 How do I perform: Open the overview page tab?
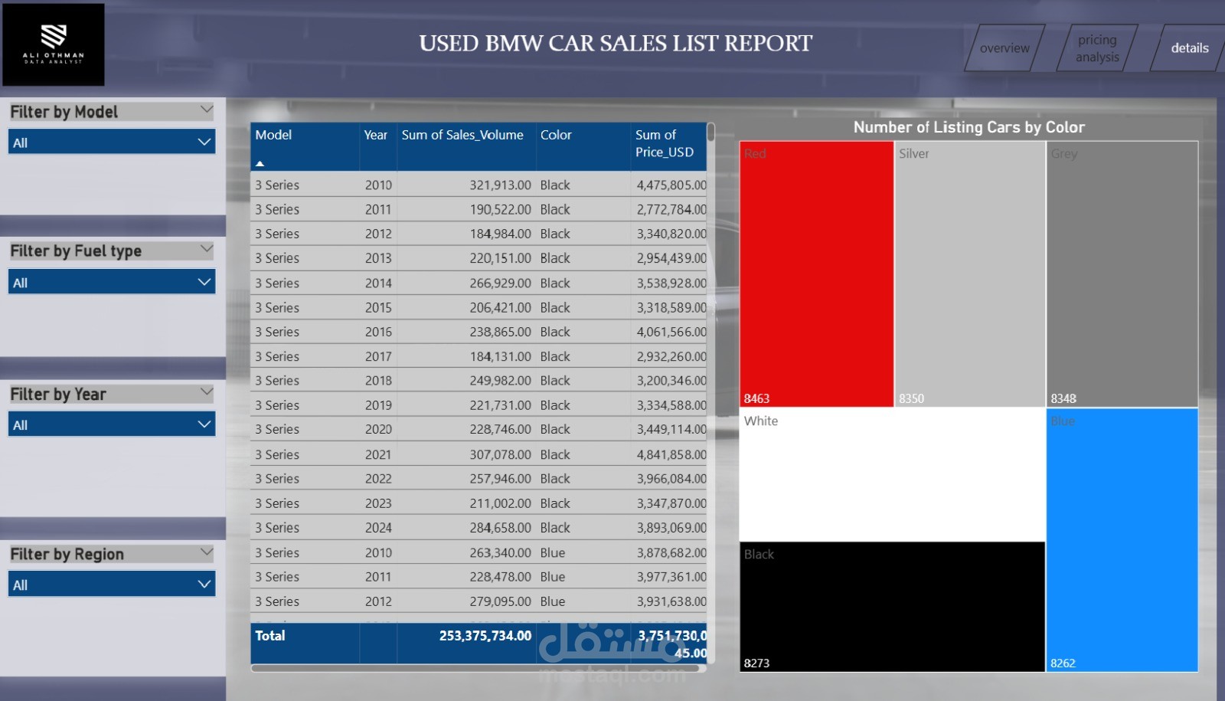1004,47
